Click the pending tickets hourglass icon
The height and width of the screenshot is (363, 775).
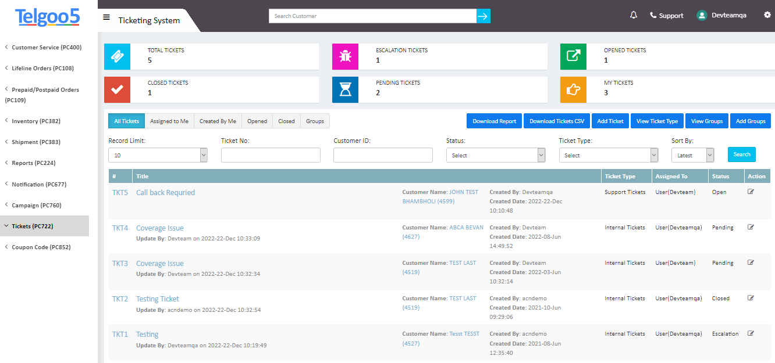tap(346, 89)
